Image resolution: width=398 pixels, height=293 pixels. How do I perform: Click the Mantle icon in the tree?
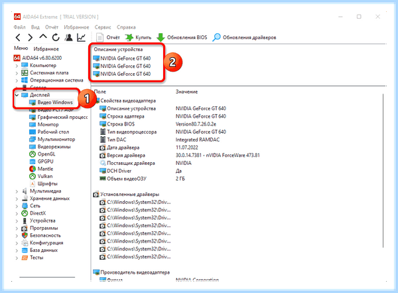pyautogui.click(x=33, y=169)
